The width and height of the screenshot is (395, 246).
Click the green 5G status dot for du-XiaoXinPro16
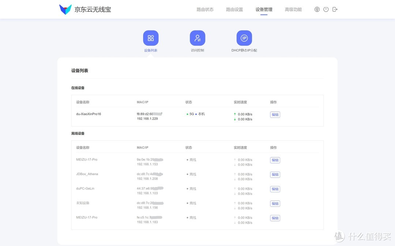point(187,114)
